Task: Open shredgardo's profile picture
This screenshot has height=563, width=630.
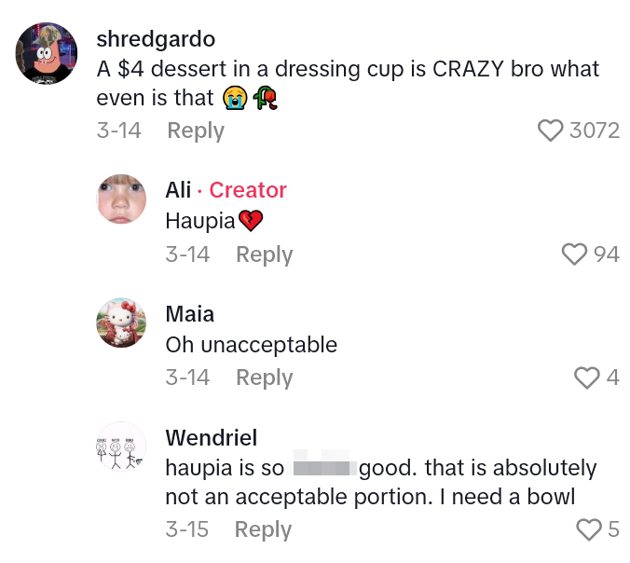Action: click(46, 54)
